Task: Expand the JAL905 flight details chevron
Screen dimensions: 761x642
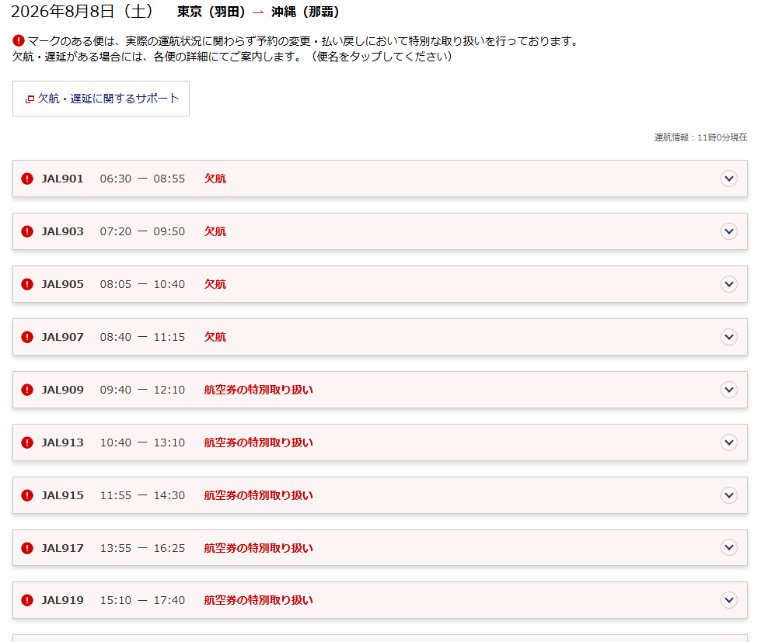Action: 728,284
